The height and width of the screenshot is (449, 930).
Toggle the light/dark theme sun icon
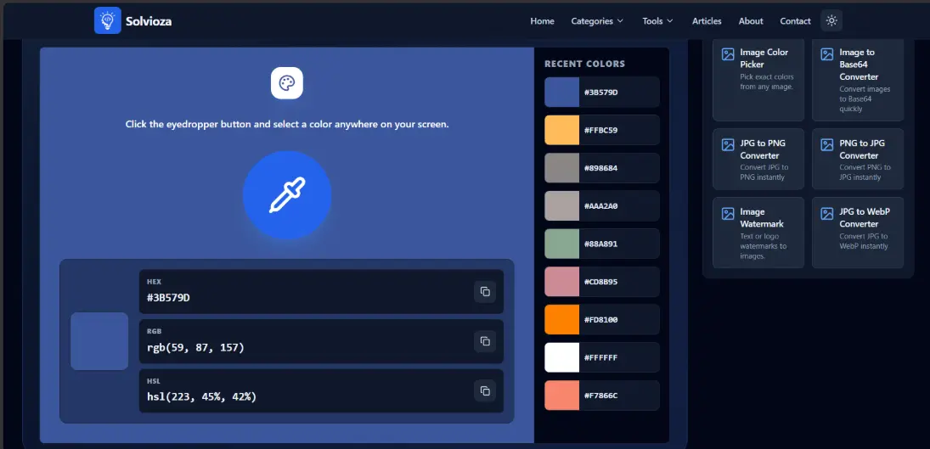coord(831,20)
